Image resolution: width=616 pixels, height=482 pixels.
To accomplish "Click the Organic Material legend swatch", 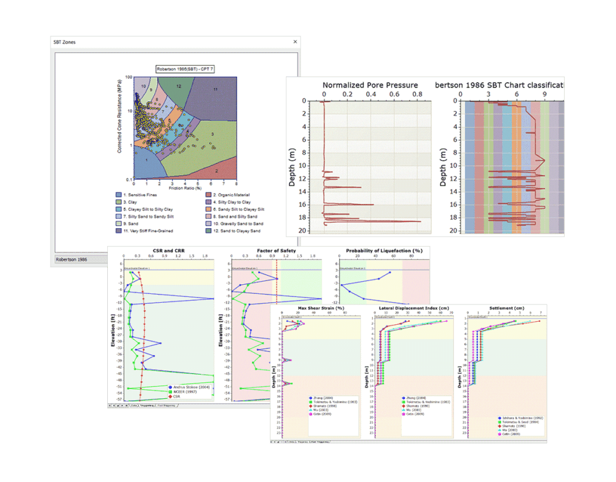I will [208, 194].
